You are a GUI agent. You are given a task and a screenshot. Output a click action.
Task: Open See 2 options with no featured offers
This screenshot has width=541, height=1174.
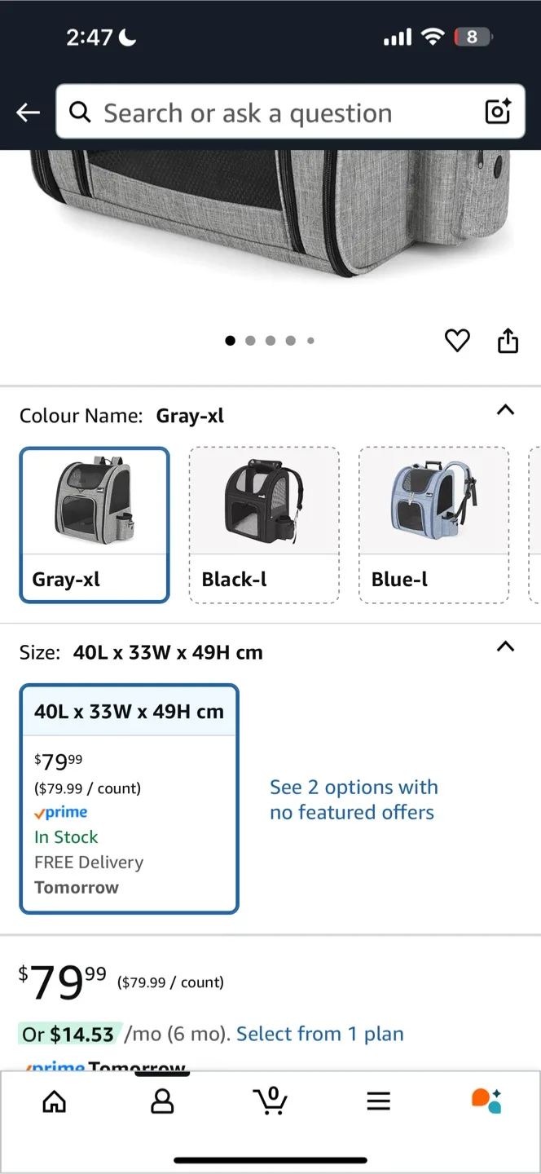pos(354,799)
